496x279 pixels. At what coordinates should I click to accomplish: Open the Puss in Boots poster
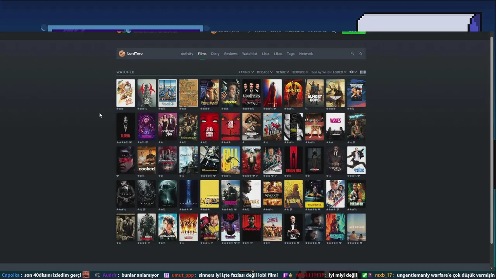209,93
